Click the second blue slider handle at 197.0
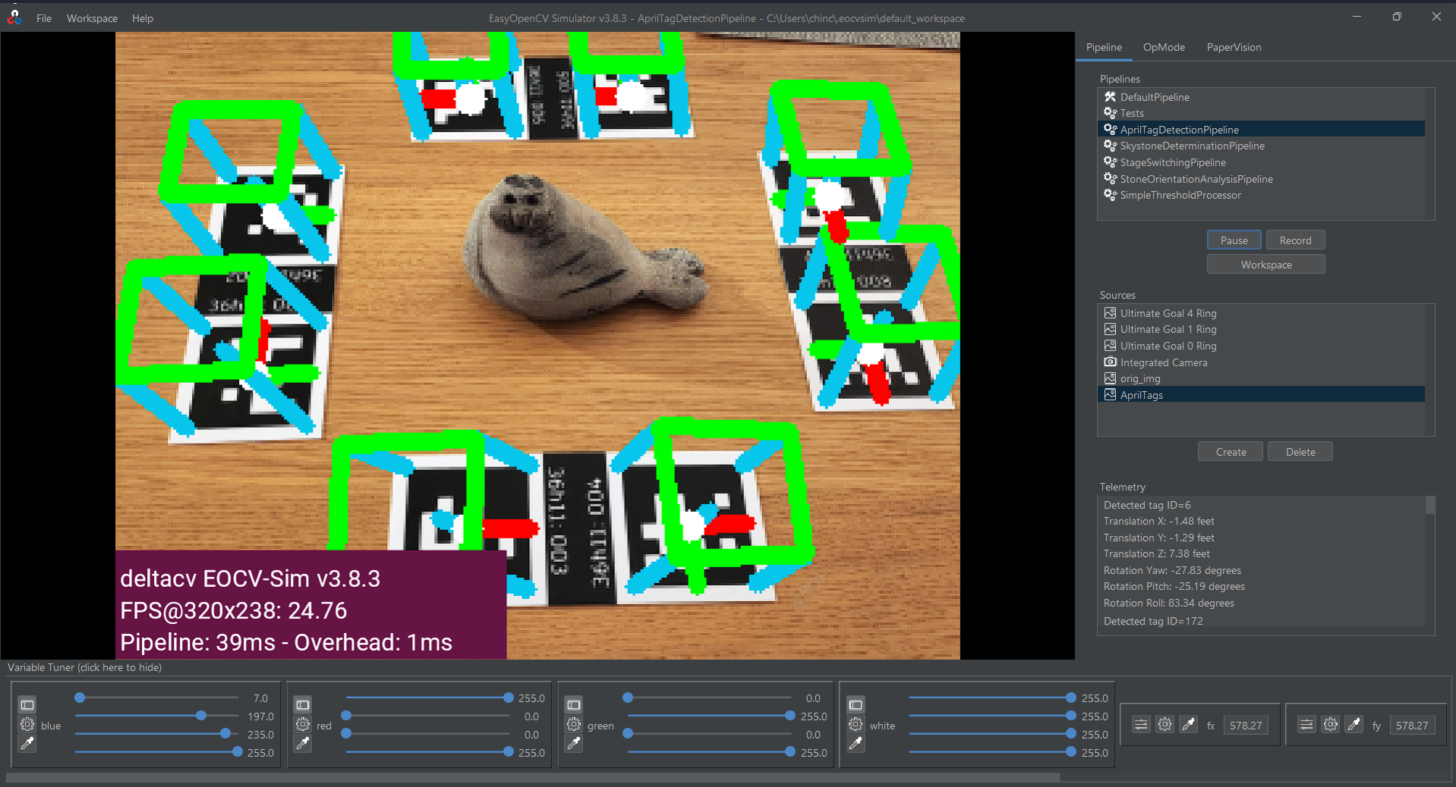The width and height of the screenshot is (1456, 787). pos(201,716)
